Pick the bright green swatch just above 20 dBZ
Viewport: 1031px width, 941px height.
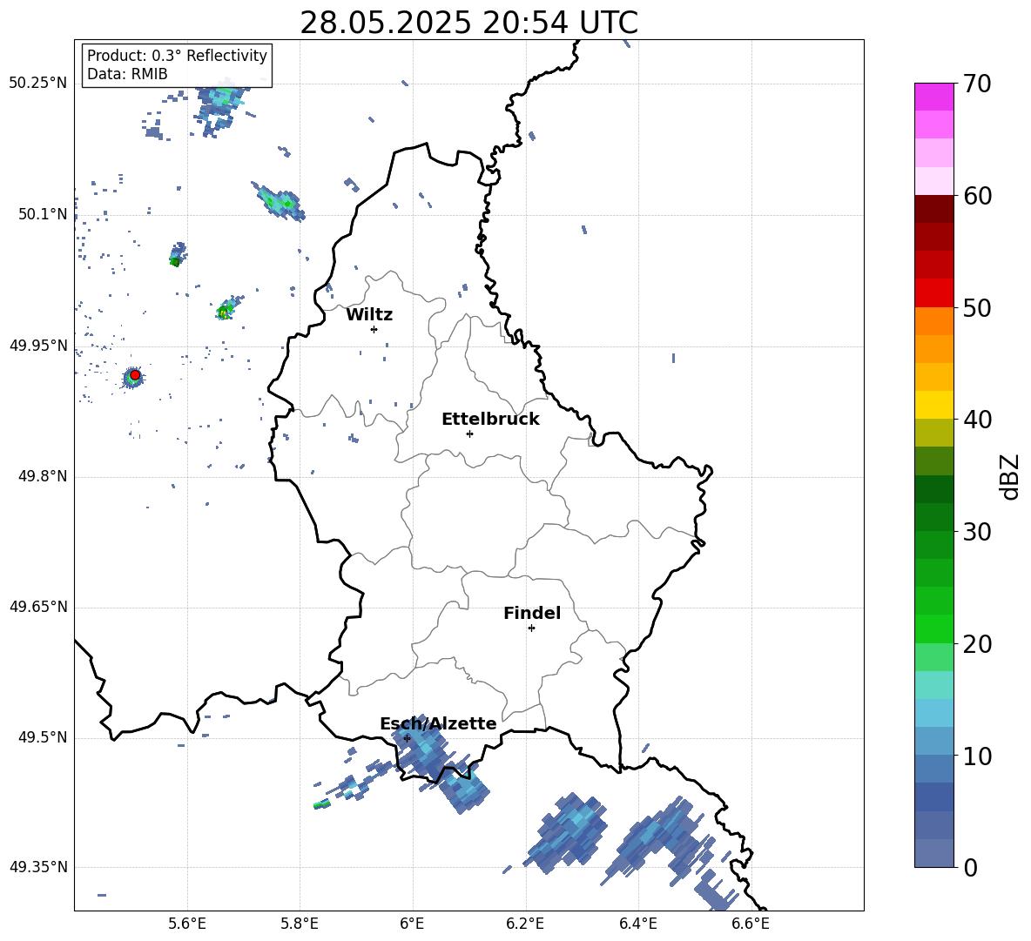pyautogui.click(x=934, y=628)
